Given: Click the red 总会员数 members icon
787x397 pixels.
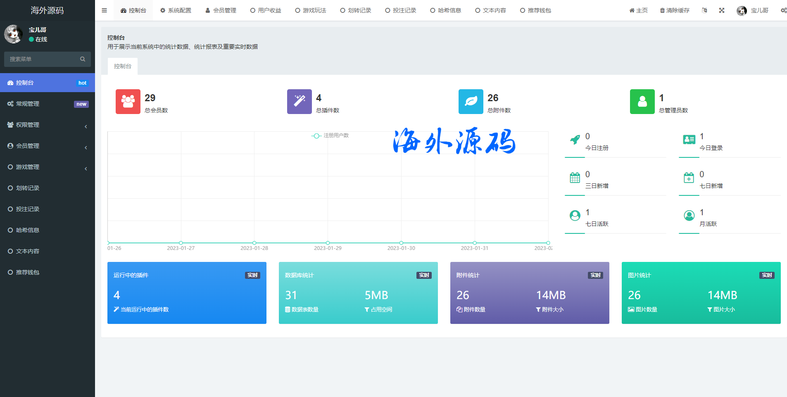Looking at the screenshot, I should point(128,102).
